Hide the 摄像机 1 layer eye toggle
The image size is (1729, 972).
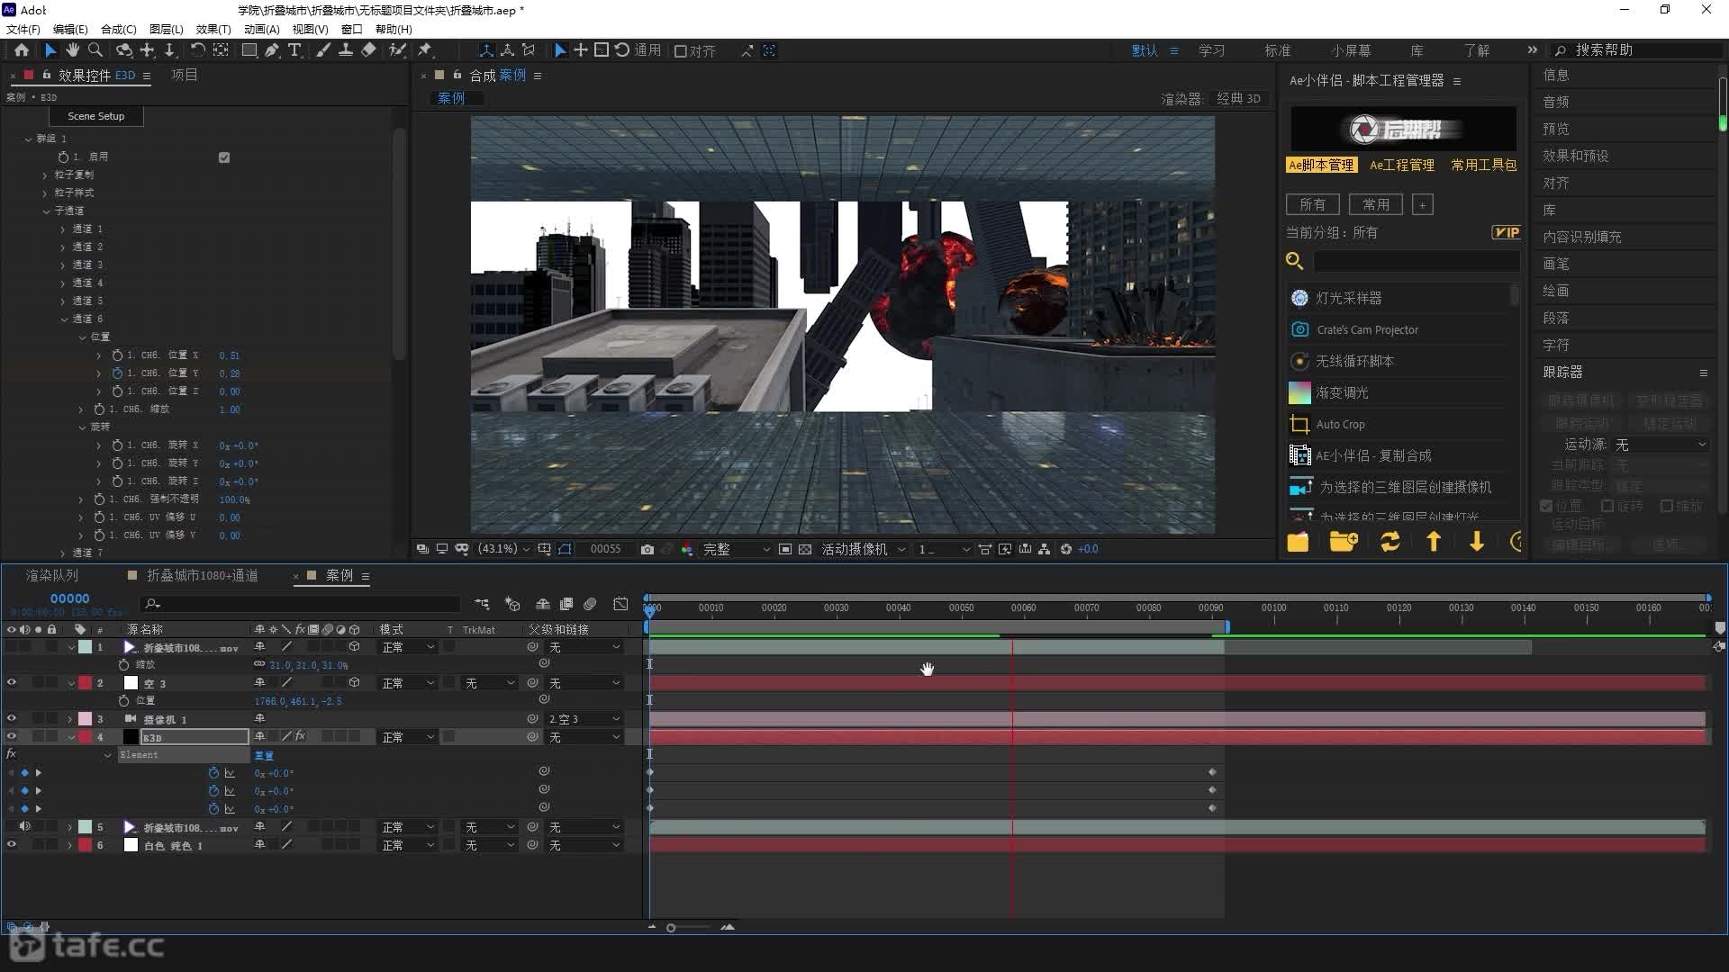point(12,719)
